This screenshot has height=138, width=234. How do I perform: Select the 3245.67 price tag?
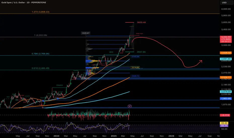pos(86,33)
